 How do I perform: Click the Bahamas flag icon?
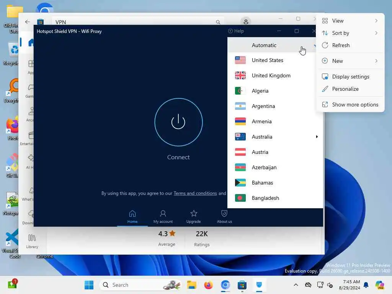(240, 183)
